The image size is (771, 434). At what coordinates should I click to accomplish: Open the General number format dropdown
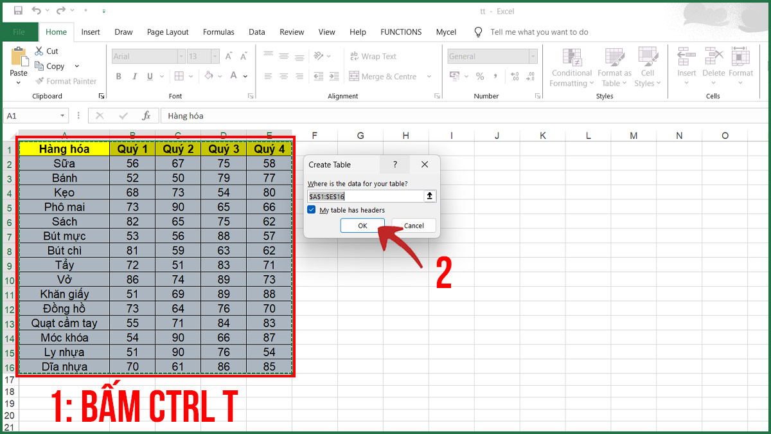click(532, 56)
